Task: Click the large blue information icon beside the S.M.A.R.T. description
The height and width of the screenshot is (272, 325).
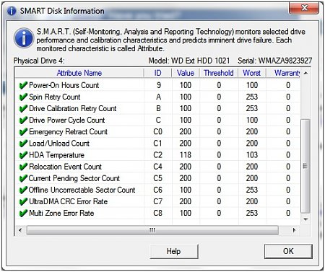Action: click(x=24, y=38)
